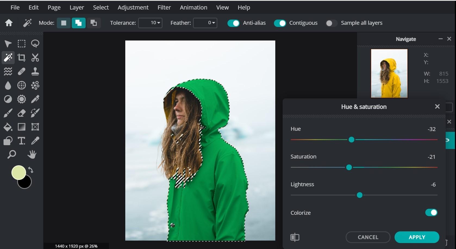Select the scissors Cutout tool
Viewport: 456px width, 249px height.
coord(35,58)
